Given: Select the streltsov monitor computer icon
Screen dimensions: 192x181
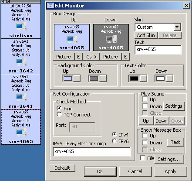Looking at the screenshot, I should click(x=21, y=27).
